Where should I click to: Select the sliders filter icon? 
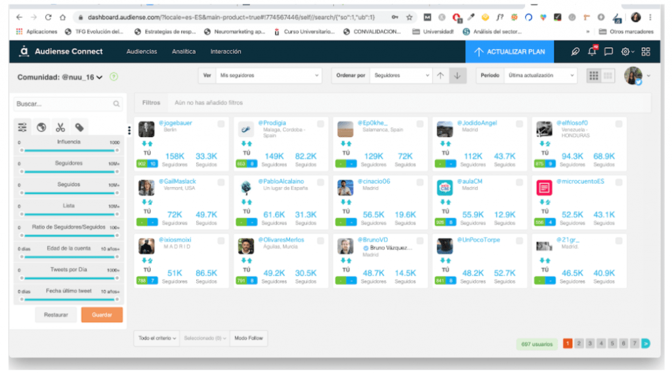(x=22, y=127)
